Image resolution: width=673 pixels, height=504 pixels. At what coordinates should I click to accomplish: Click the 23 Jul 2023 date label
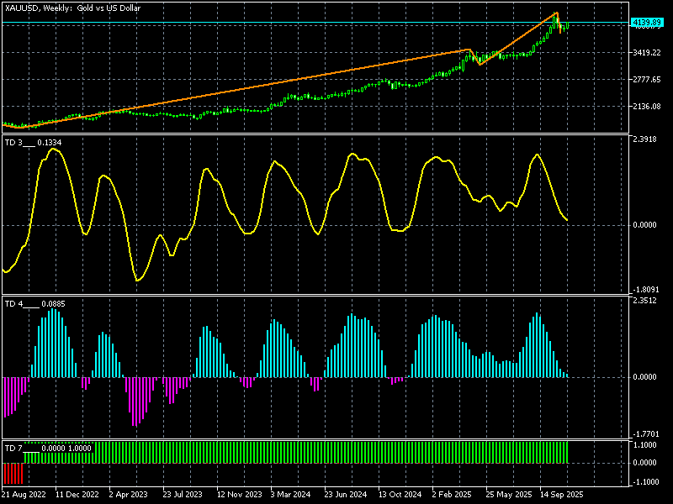[183, 495]
